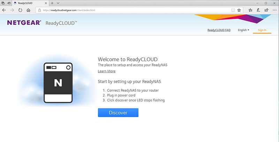
Task: Expand the English language dropdown
Action: (x=243, y=30)
